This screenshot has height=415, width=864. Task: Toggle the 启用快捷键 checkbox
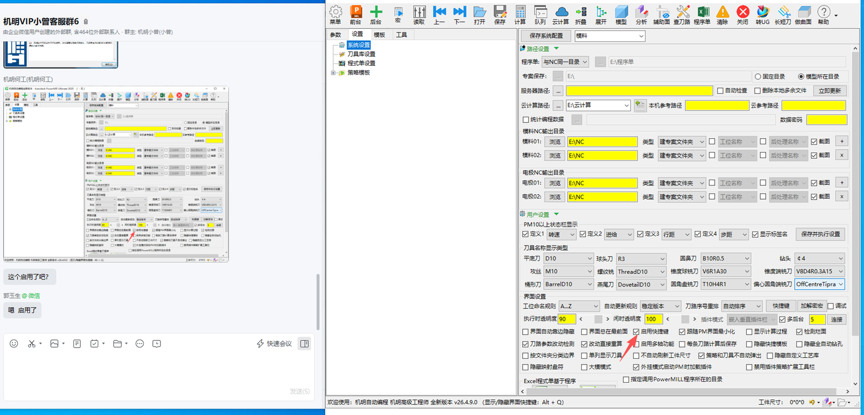[637, 332]
